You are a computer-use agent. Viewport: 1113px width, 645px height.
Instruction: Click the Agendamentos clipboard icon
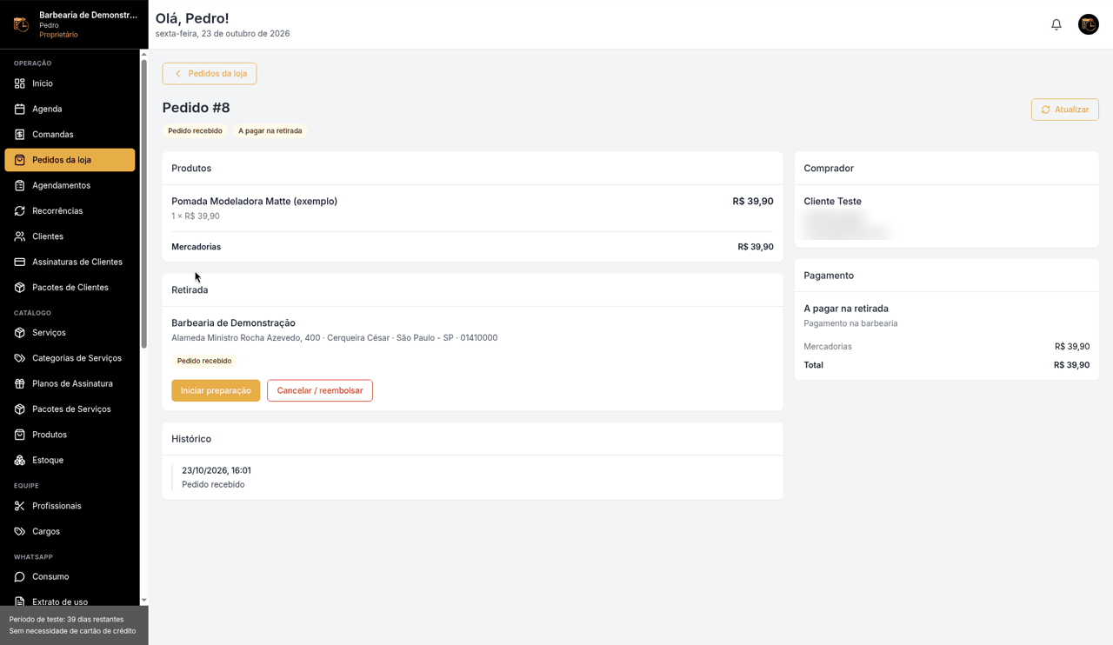pos(20,185)
